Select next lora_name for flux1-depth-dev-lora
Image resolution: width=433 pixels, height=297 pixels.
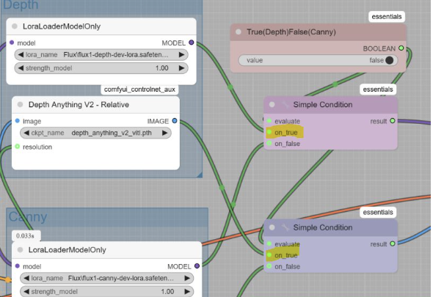[181, 55]
